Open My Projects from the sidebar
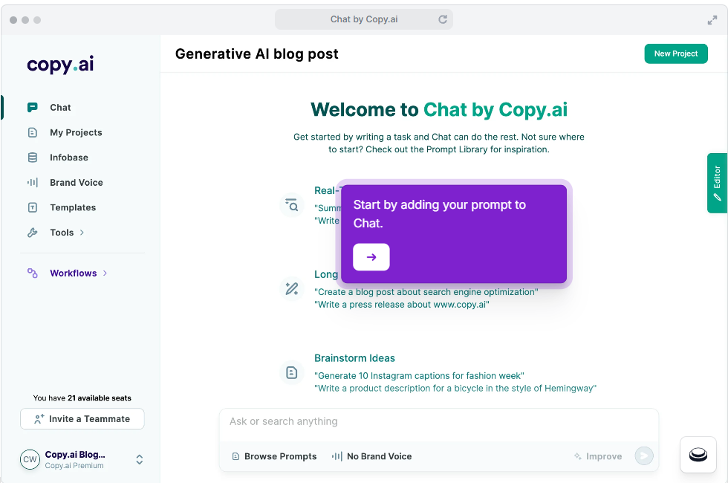 [77, 132]
